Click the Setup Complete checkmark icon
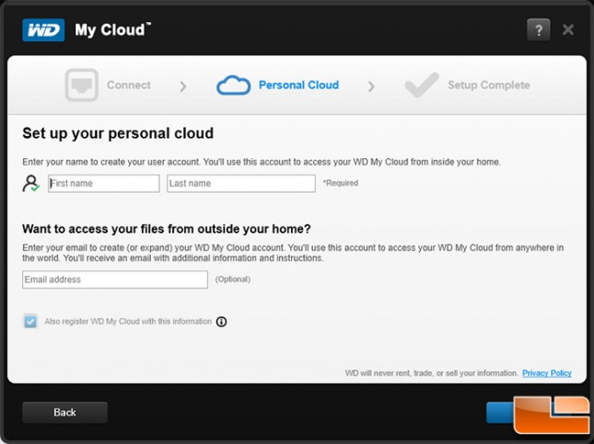This screenshot has height=444, width=594. coord(422,85)
